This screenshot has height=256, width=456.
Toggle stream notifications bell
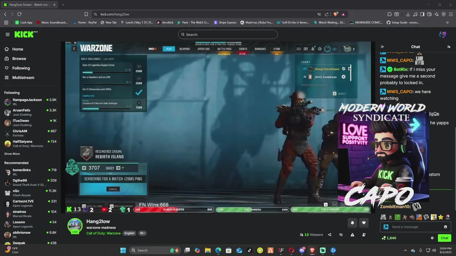click(352, 223)
